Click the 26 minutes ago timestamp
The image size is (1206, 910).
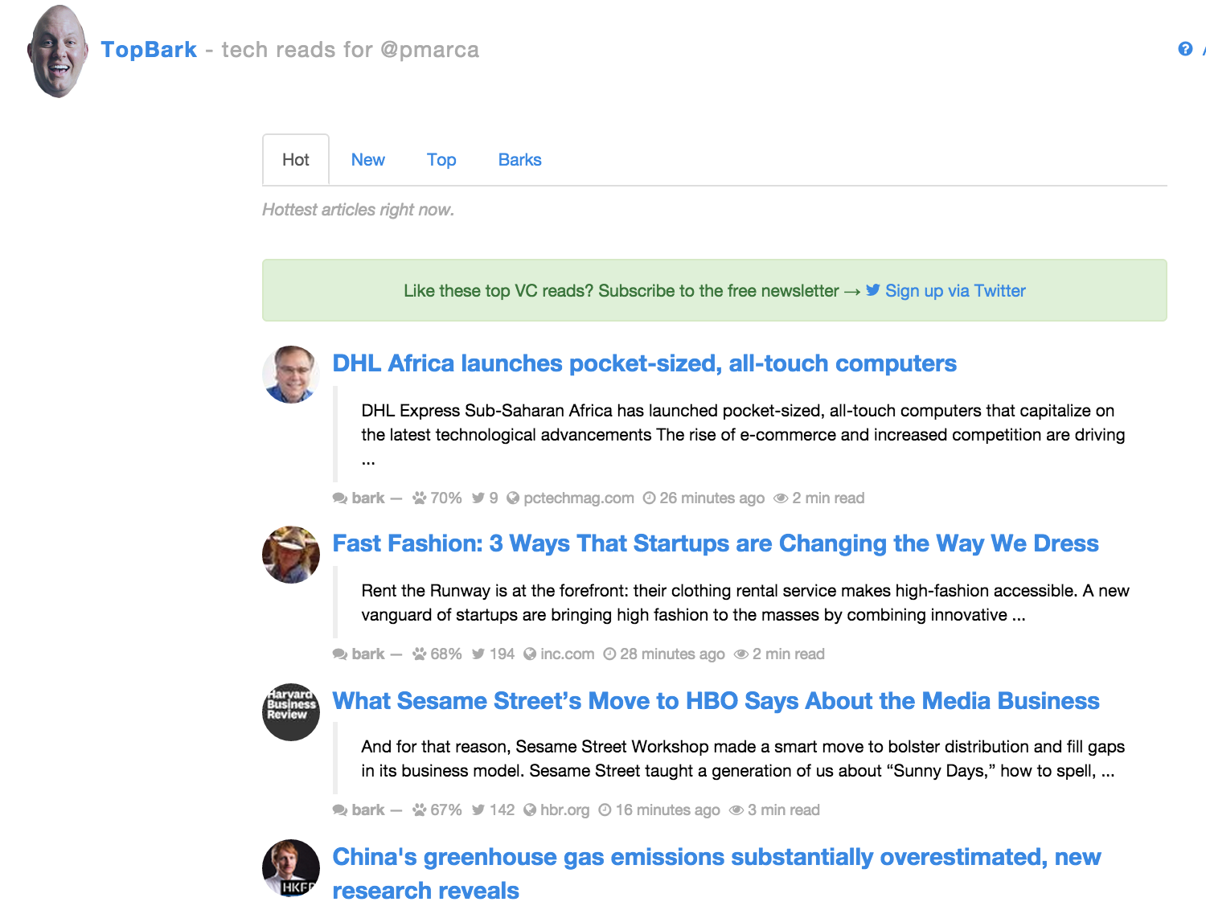click(712, 498)
